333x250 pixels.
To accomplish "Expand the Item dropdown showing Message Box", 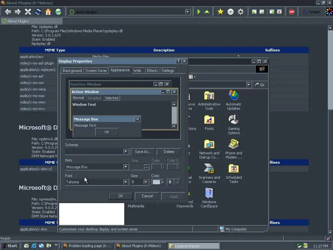I will coord(126,167).
